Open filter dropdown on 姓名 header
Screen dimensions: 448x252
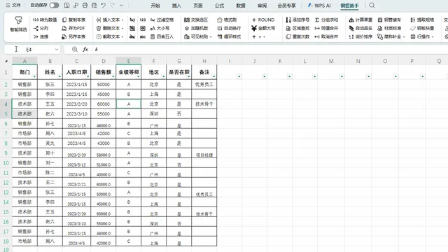(59, 76)
